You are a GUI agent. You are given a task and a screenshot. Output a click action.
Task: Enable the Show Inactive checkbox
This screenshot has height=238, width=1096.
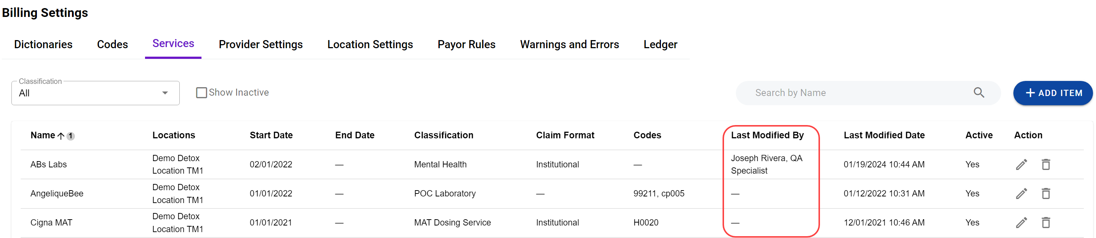pyautogui.click(x=201, y=92)
